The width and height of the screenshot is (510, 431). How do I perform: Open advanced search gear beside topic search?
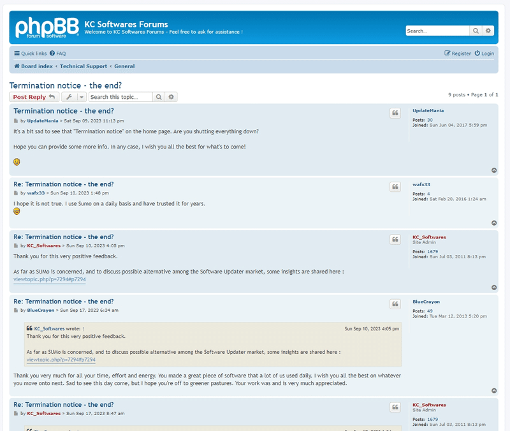tap(171, 97)
